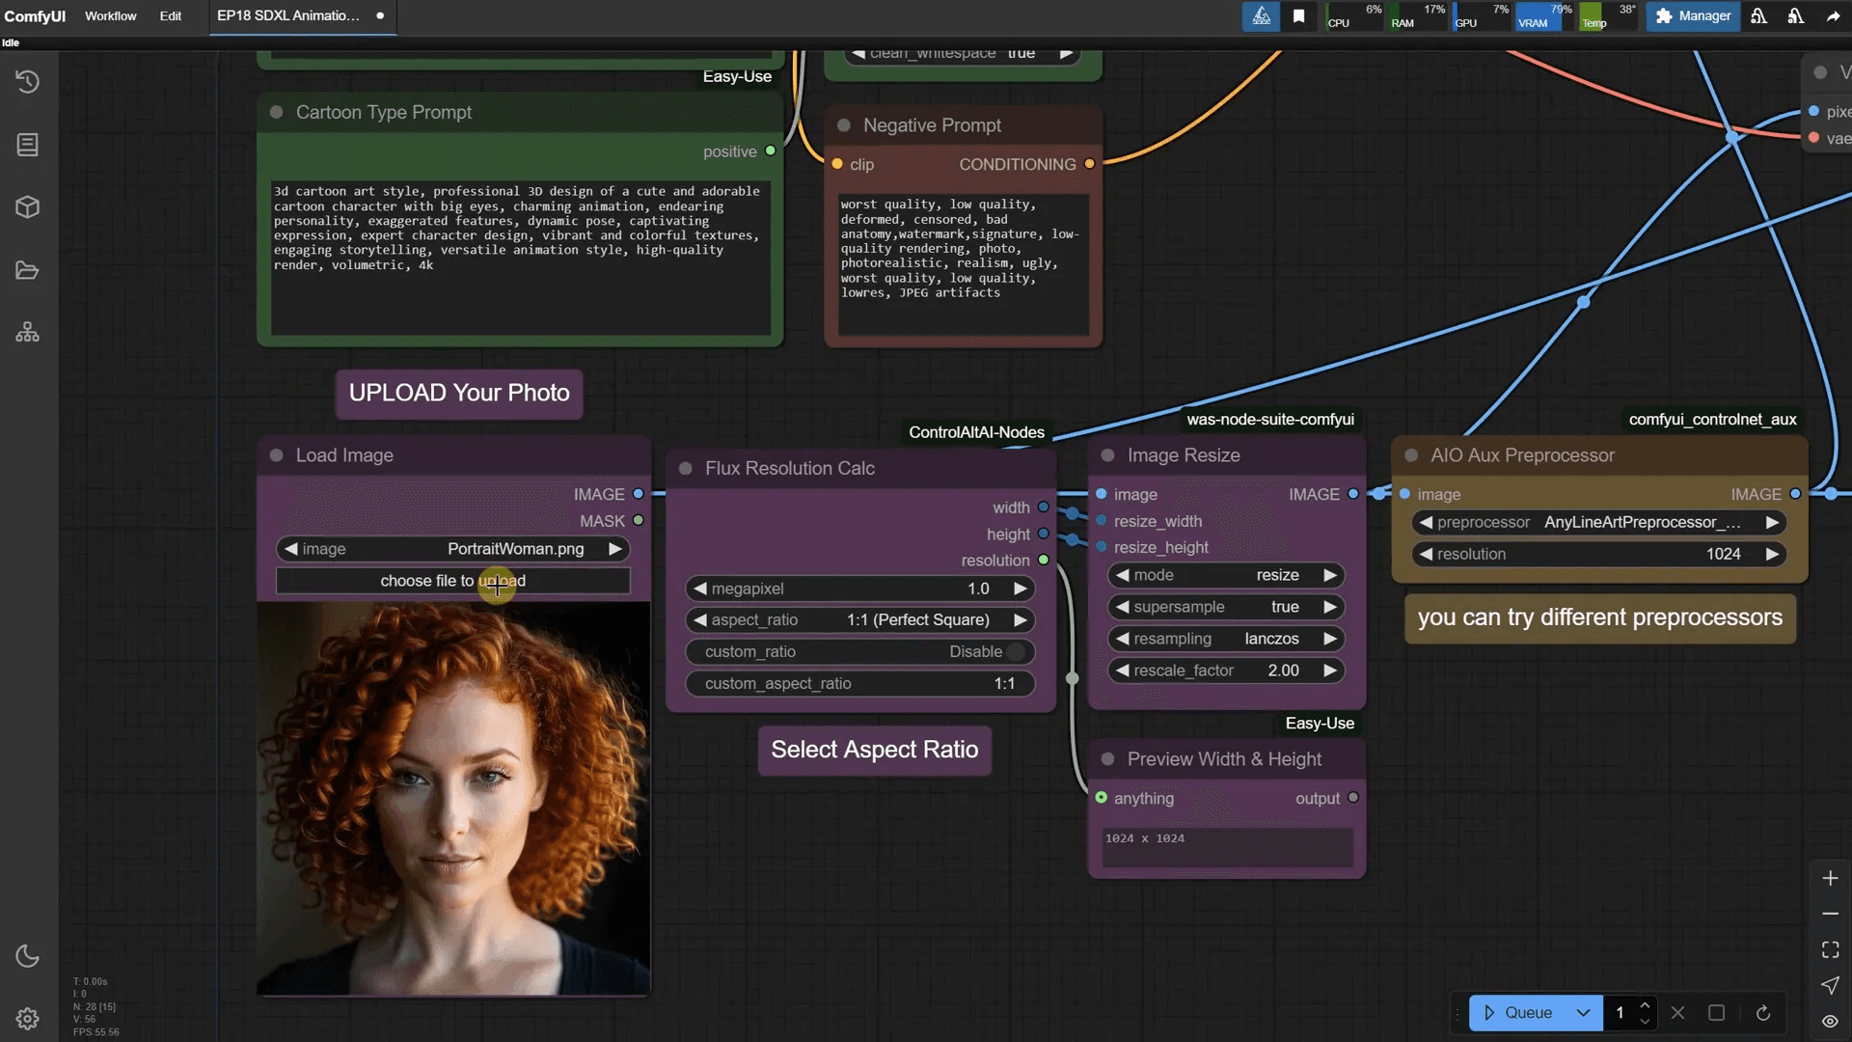Increase rescale_factor with right arrow
The width and height of the screenshot is (1852, 1042).
tap(1330, 671)
